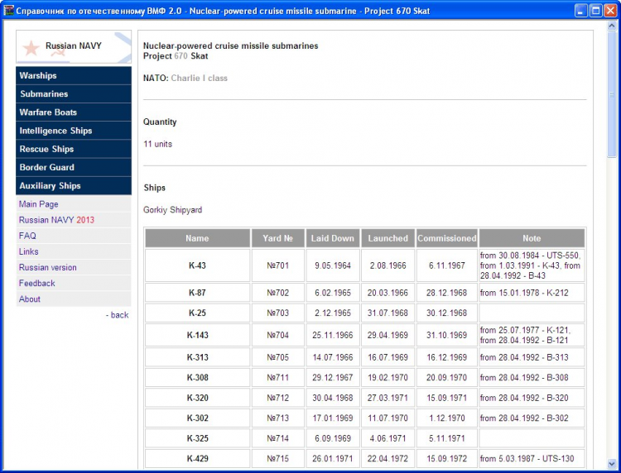
Task: Maximize the reference window
Action: tap(595, 11)
